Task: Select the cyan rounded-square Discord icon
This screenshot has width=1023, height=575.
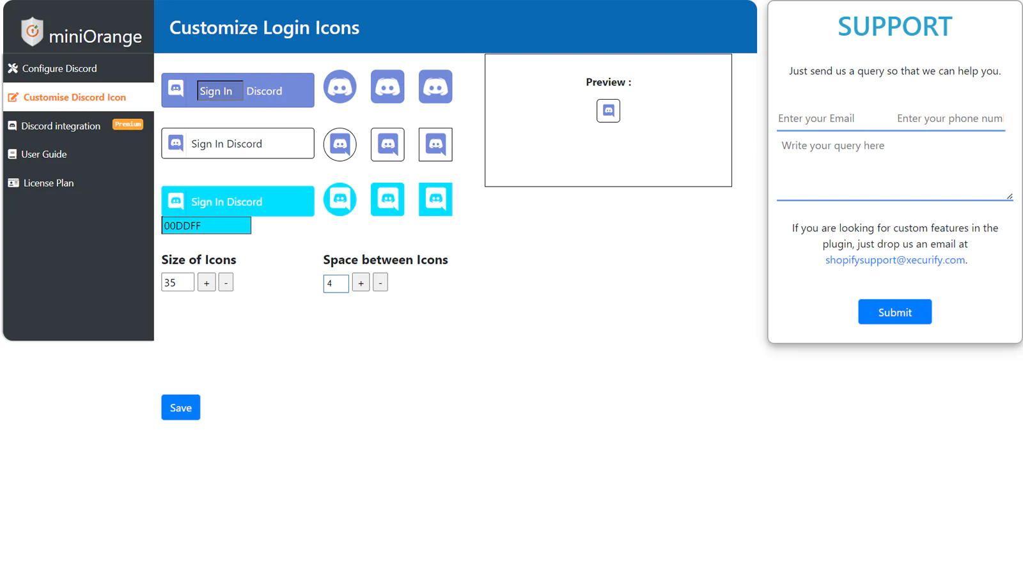Action: click(x=387, y=199)
